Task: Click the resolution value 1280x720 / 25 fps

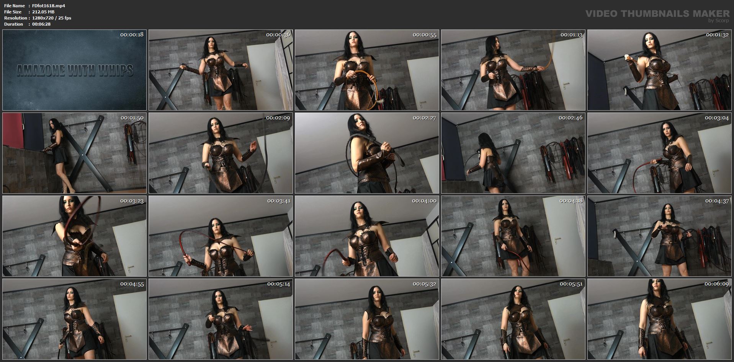Action: click(x=52, y=18)
